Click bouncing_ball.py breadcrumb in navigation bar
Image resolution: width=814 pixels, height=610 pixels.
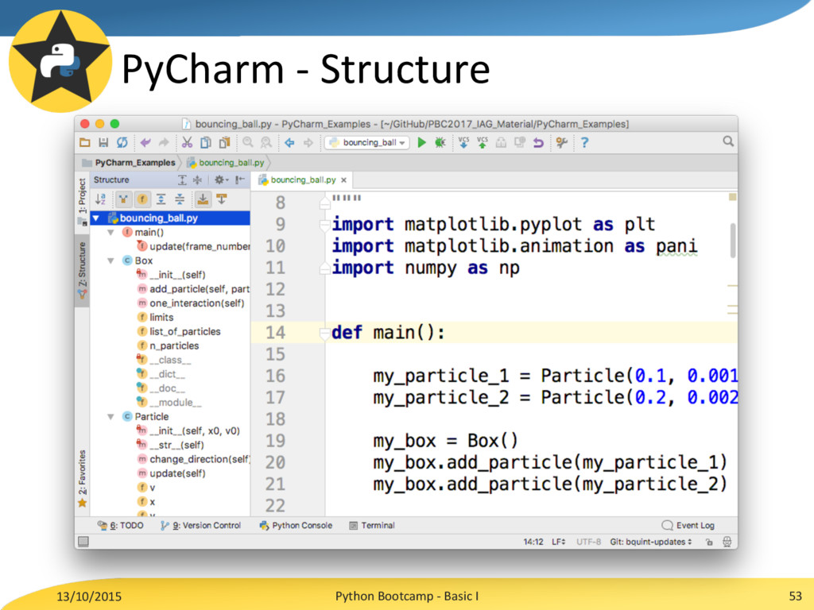[x=226, y=163]
